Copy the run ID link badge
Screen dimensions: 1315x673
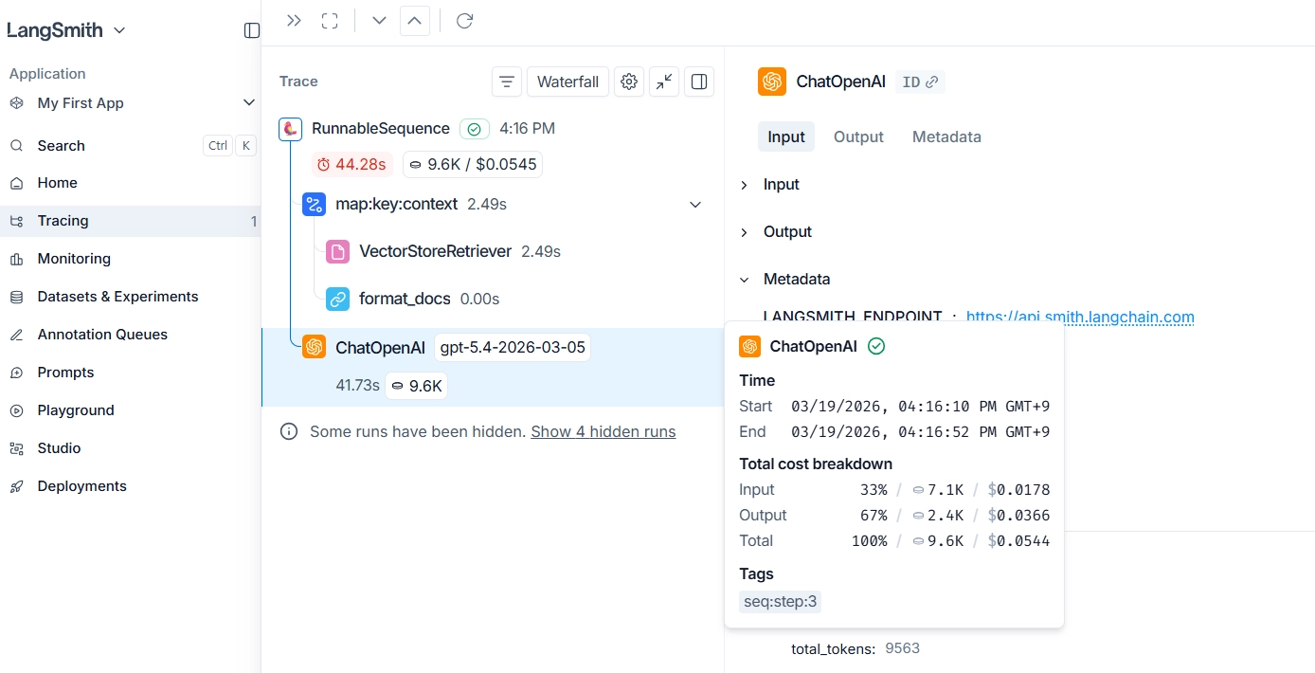[920, 82]
